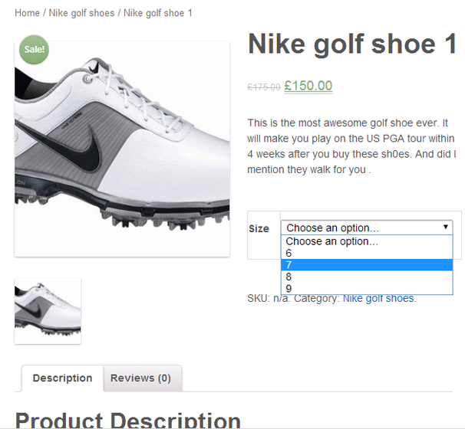Click the £150.00 sale price
The height and width of the screenshot is (429, 465).
(308, 86)
